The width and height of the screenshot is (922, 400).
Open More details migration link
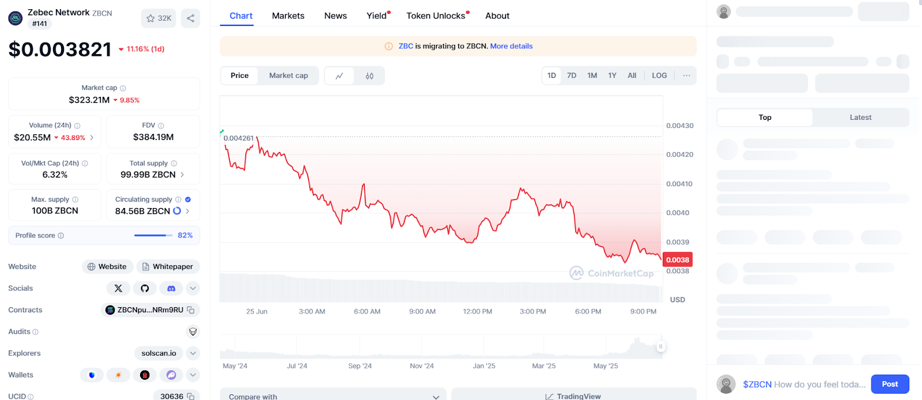[511, 46]
